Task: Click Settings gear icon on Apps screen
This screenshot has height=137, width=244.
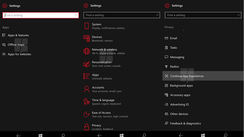Action: coord(5,6)
